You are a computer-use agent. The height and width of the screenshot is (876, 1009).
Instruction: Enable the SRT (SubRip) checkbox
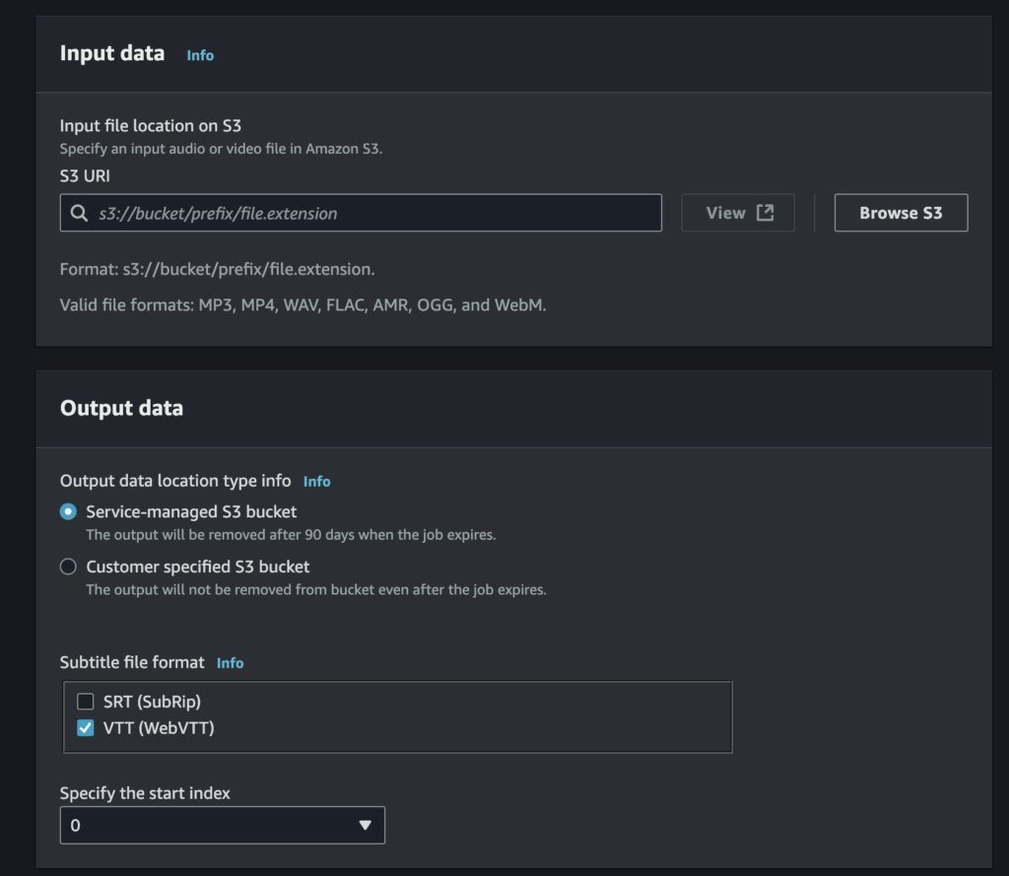(x=86, y=701)
